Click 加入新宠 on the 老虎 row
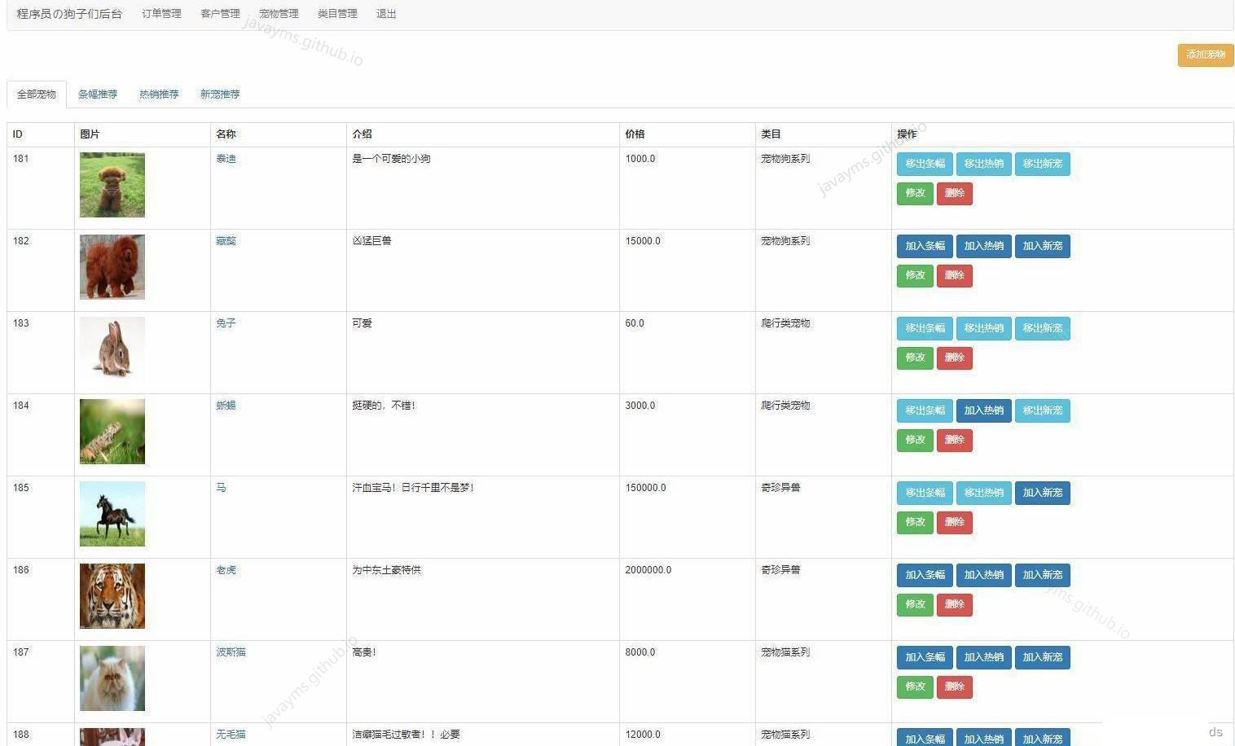The width and height of the screenshot is (1235, 746). click(x=1042, y=575)
